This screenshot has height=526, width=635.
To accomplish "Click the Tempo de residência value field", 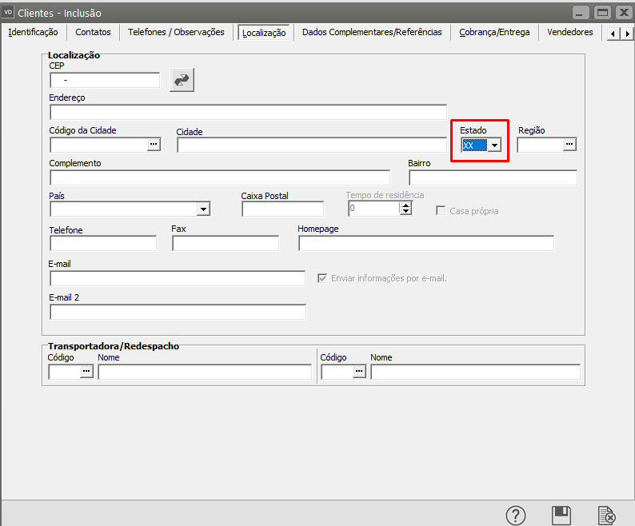I will tap(373, 209).
